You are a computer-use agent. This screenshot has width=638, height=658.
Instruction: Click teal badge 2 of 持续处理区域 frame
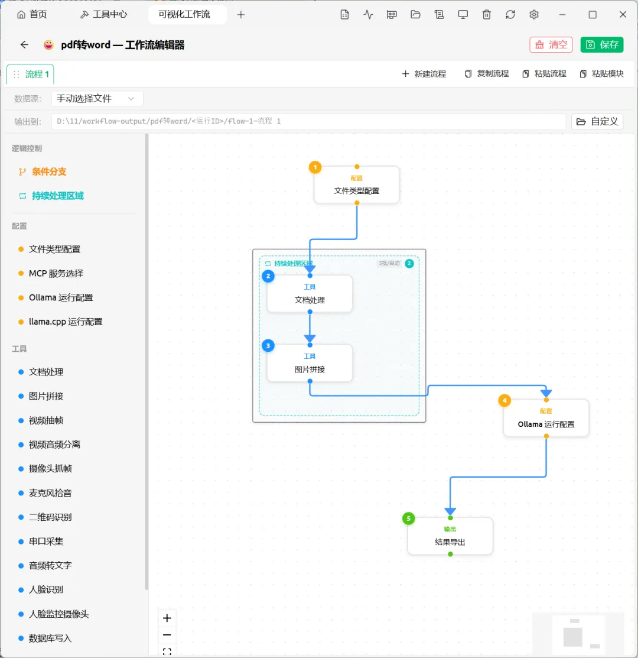pos(409,264)
